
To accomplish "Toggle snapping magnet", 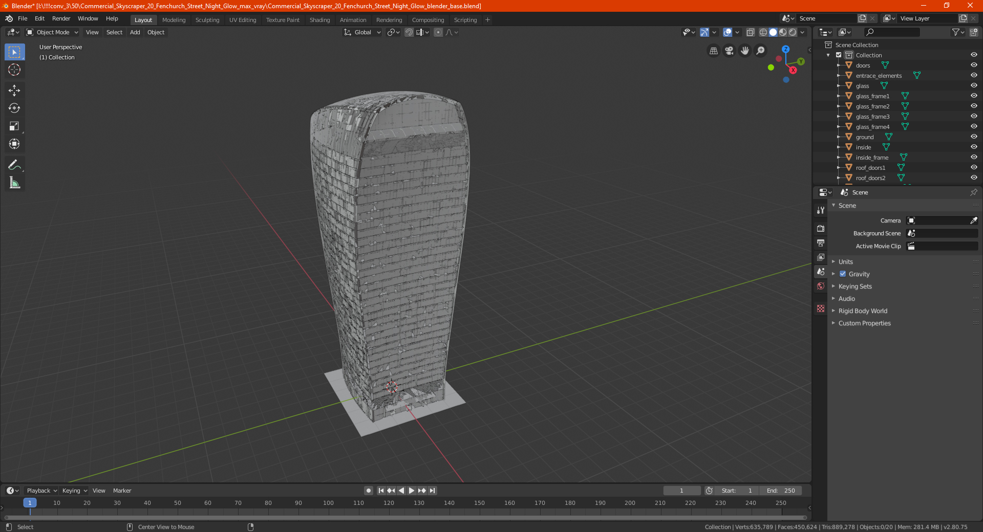I will click(x=409, y=32).
